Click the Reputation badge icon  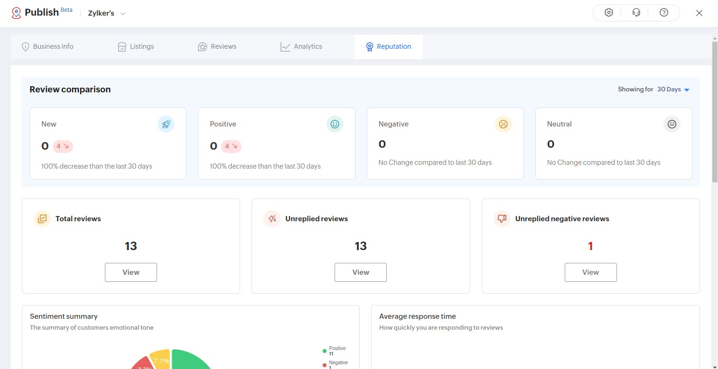(x=370, y=47)
